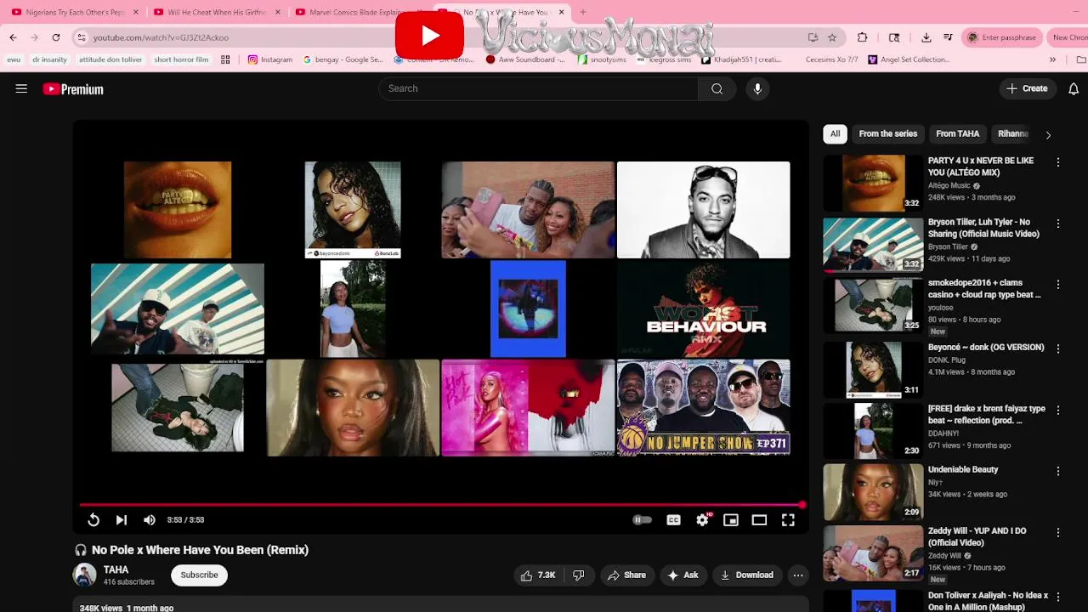
Task: Type in the YouTube Search field
Action: 539,88
